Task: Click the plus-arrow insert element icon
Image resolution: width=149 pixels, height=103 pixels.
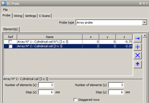Action: tap(138, 39)
